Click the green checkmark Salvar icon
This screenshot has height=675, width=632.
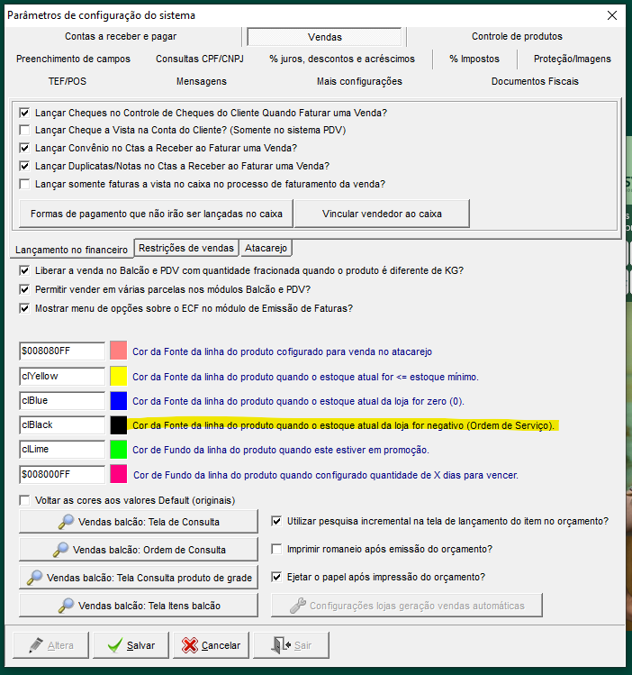tap(113, 645)
